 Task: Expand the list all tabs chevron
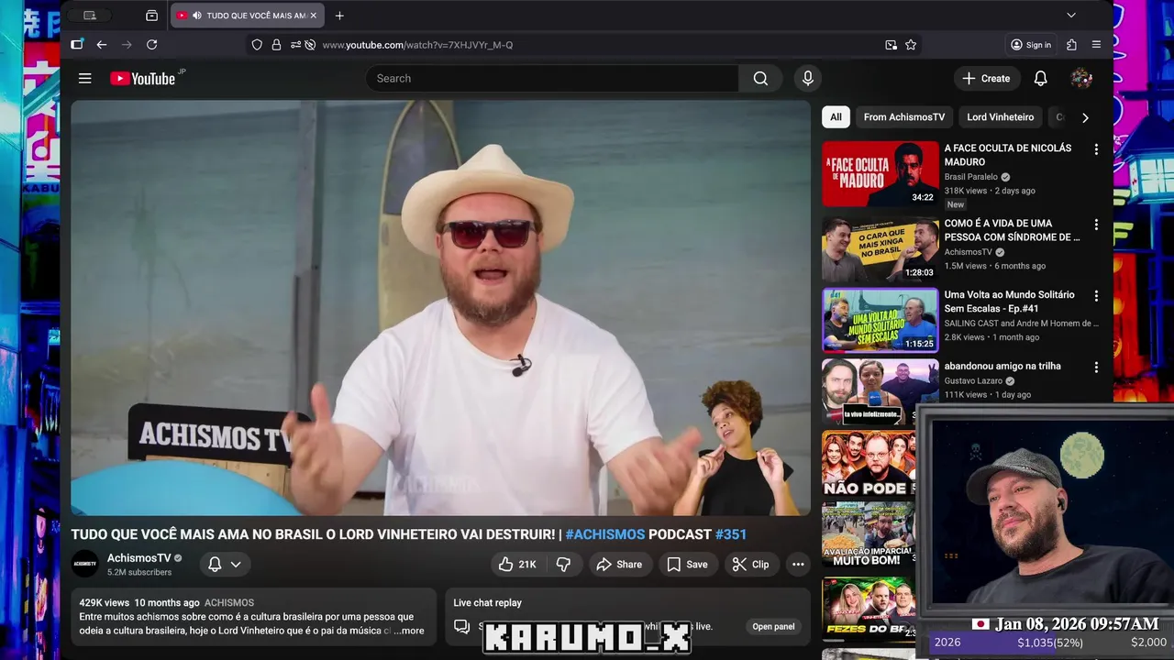pos(1071,16)
